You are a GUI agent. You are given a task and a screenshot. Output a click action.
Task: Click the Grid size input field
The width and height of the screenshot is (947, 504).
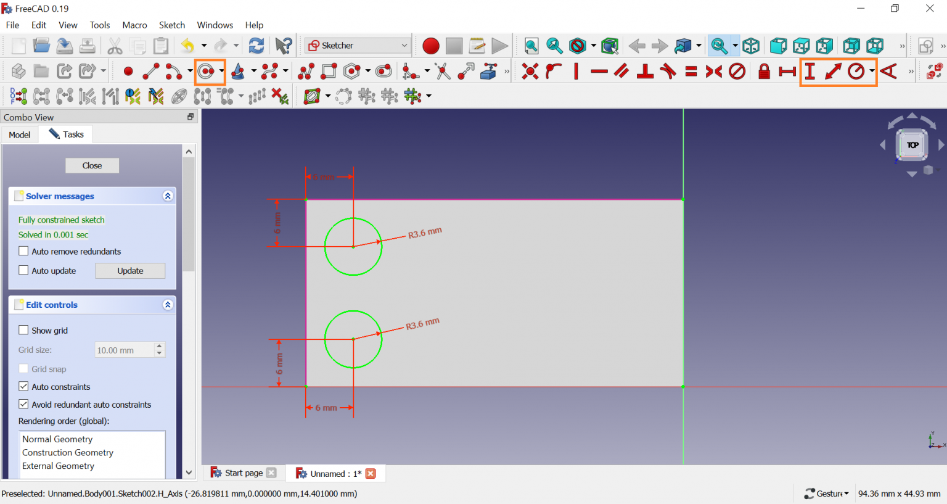point(124,350)
